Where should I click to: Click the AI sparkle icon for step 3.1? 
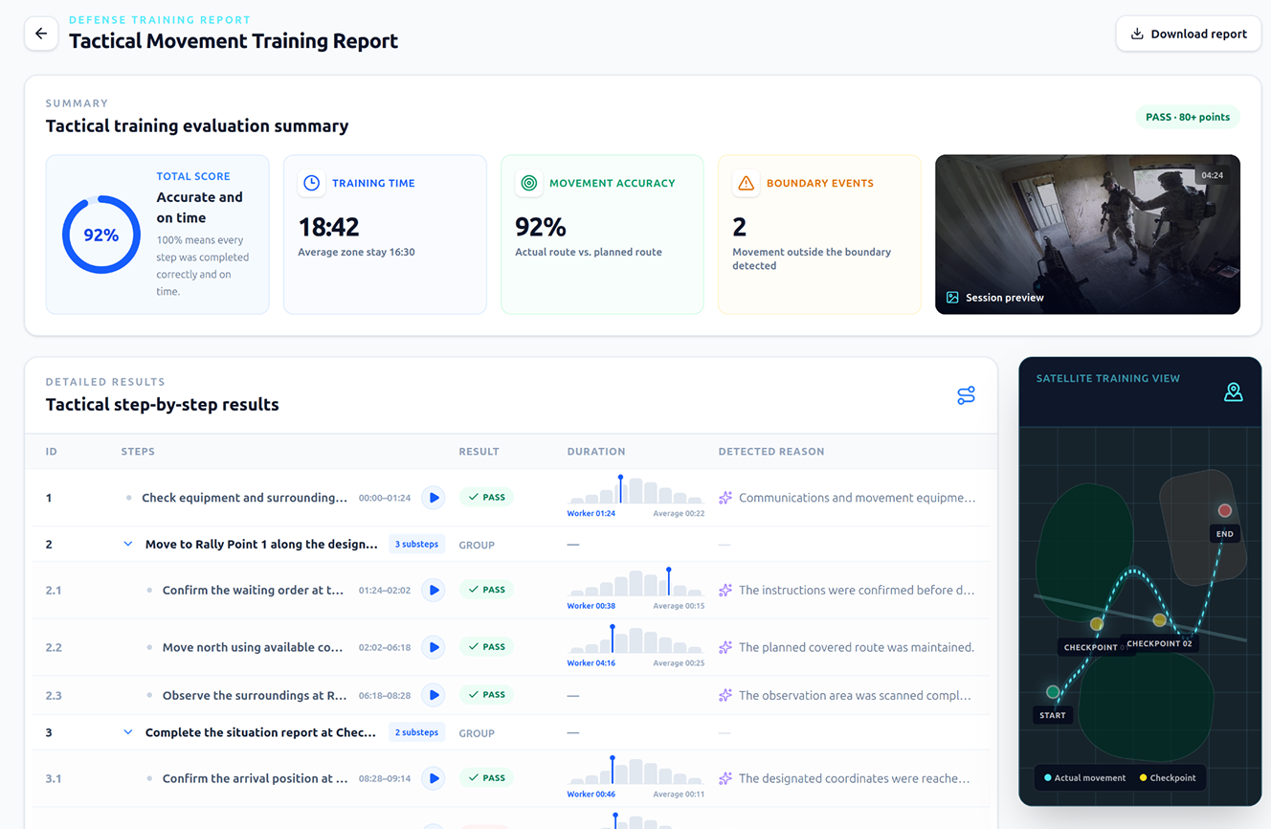pyautogui.click(x=725, y=778)
